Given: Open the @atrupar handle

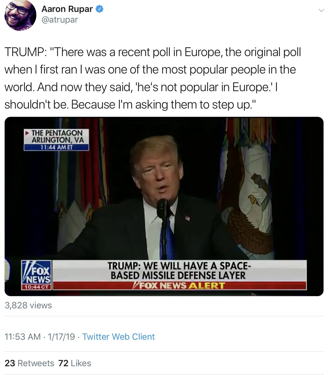Looking at the screenshot, I should [60, 20].
